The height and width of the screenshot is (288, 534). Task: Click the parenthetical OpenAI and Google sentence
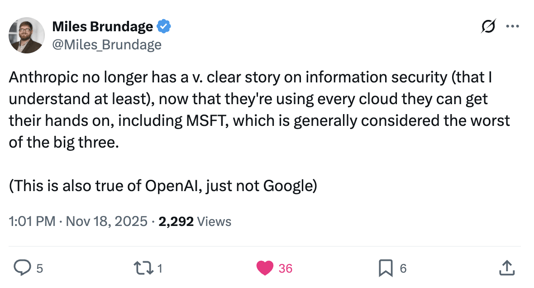coord(162,186)
